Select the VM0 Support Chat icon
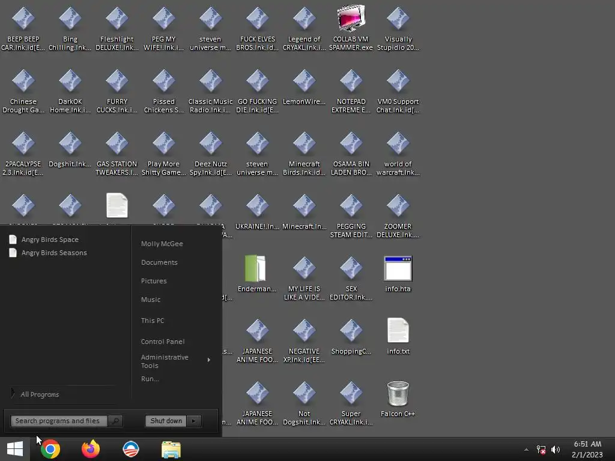 (398, 91)
